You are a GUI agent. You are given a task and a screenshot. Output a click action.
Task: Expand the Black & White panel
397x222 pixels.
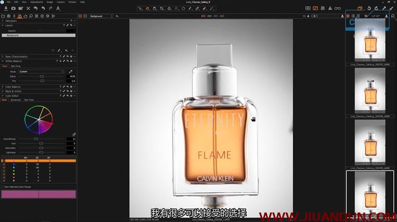[x=3, y=91]
